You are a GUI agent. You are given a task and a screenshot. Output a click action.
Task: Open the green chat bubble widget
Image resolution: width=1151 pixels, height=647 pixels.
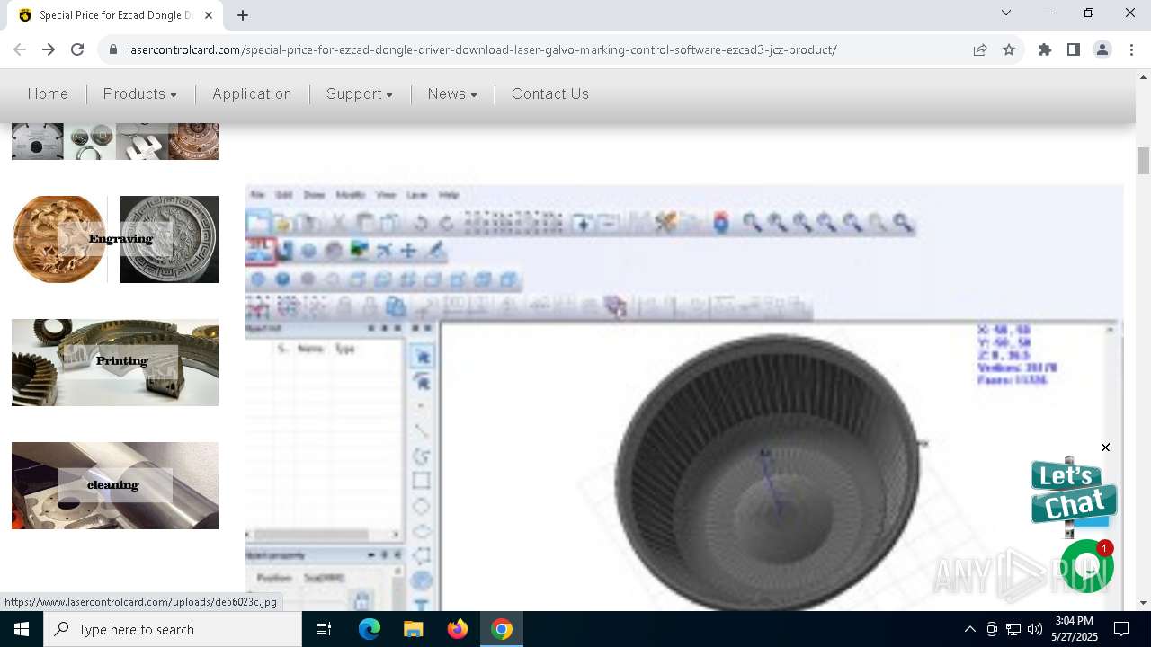point(1086,566)
